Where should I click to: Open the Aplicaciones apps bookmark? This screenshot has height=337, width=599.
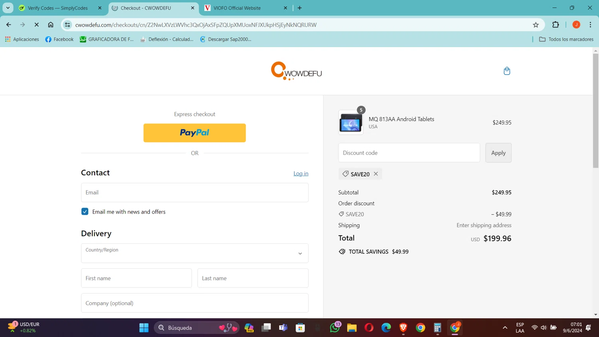coord(22,39)
